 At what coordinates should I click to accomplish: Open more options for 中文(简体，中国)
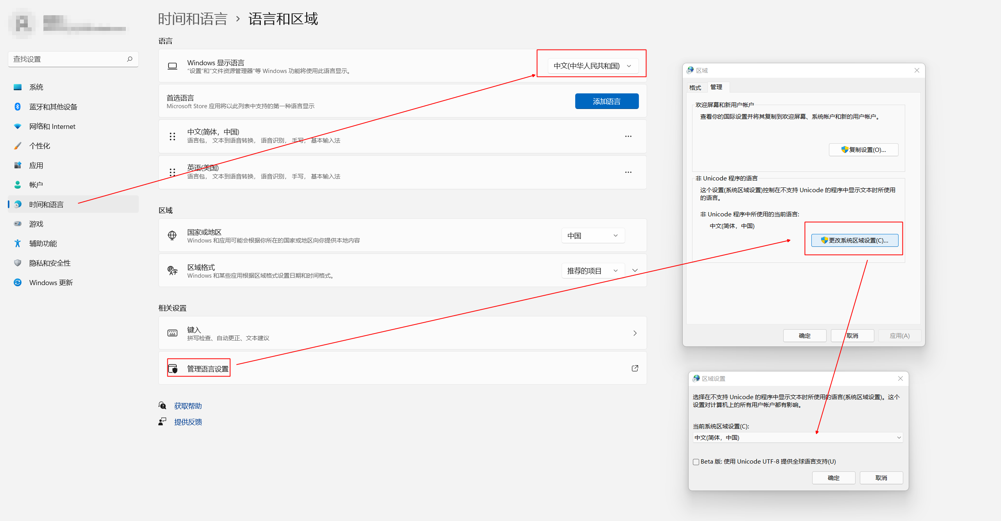coord(628,136)
